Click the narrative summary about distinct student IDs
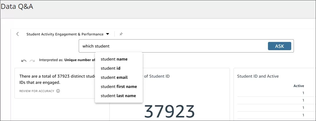The height and width of the screenshot is (121, 316). point(56,79)
